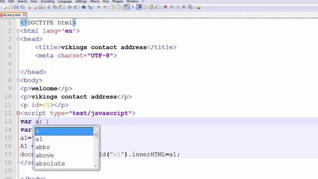
Task: Collapse the body fold marker on line 8
Action: (18, 80)
